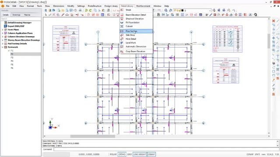280x157 pixels.
Task: Toggle ORTHO mode in status bar
Action: pos(122,154)
